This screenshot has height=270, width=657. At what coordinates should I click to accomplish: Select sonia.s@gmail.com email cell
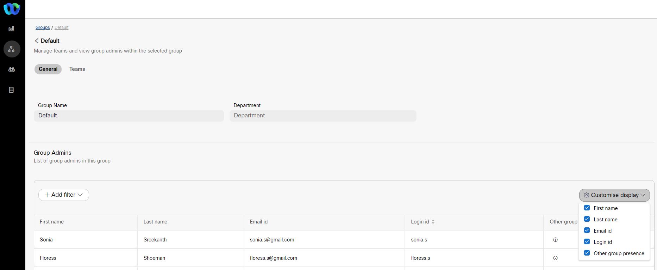[324, 240]
